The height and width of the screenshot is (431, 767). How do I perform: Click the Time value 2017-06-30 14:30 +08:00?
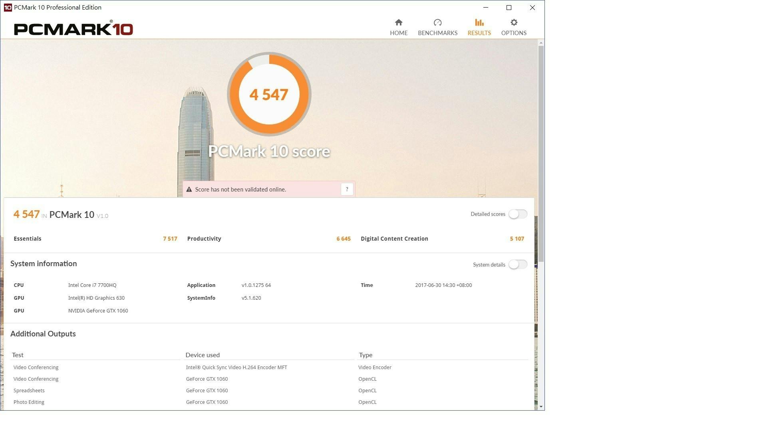point(443,285)
